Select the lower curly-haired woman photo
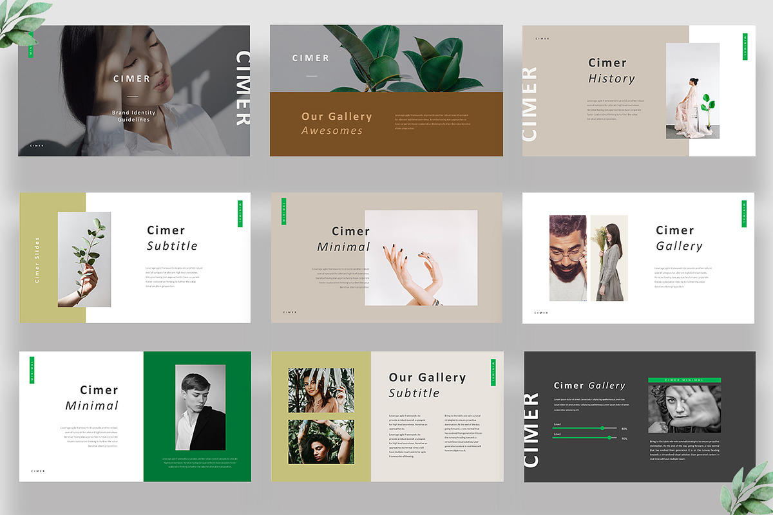This screenshot has height=515, width=773. (x=321, y=442)
